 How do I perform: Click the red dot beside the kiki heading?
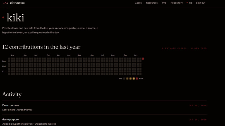(3, 17)
